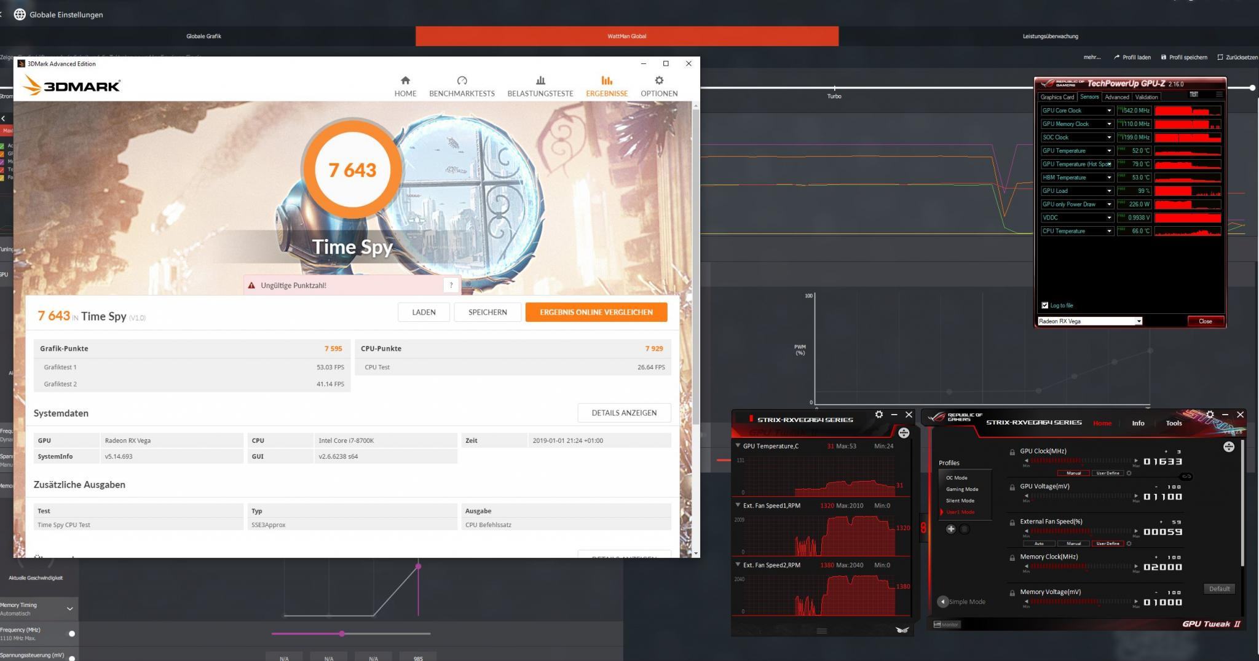Select User Define for External Fan Speed
Viewport: 1259px width, 661px height.
[x=1108, y=544]
